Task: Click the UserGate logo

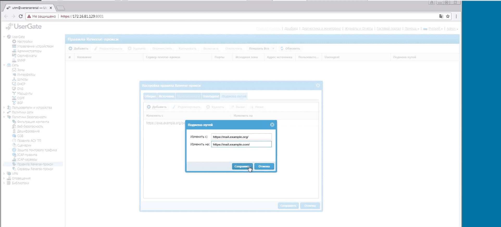Action: tap(24, 26)
